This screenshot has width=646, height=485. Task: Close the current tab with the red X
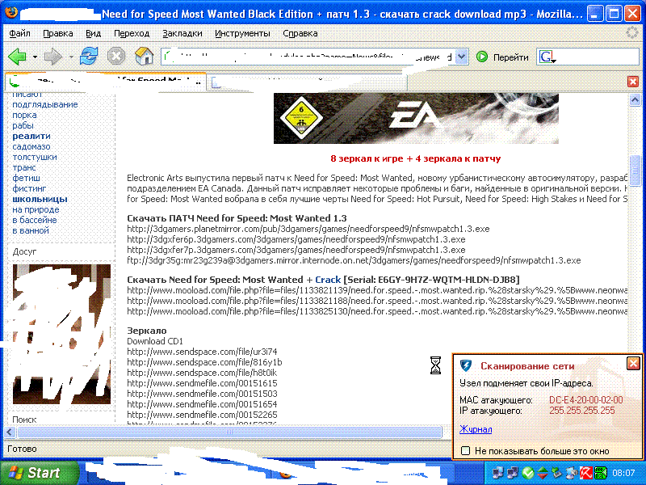633,82
